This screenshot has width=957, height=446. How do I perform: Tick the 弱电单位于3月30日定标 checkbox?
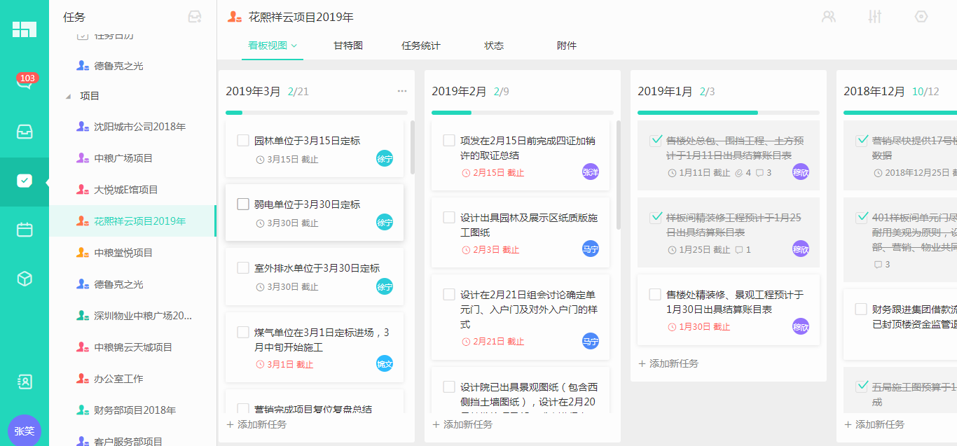click(243, 204)
